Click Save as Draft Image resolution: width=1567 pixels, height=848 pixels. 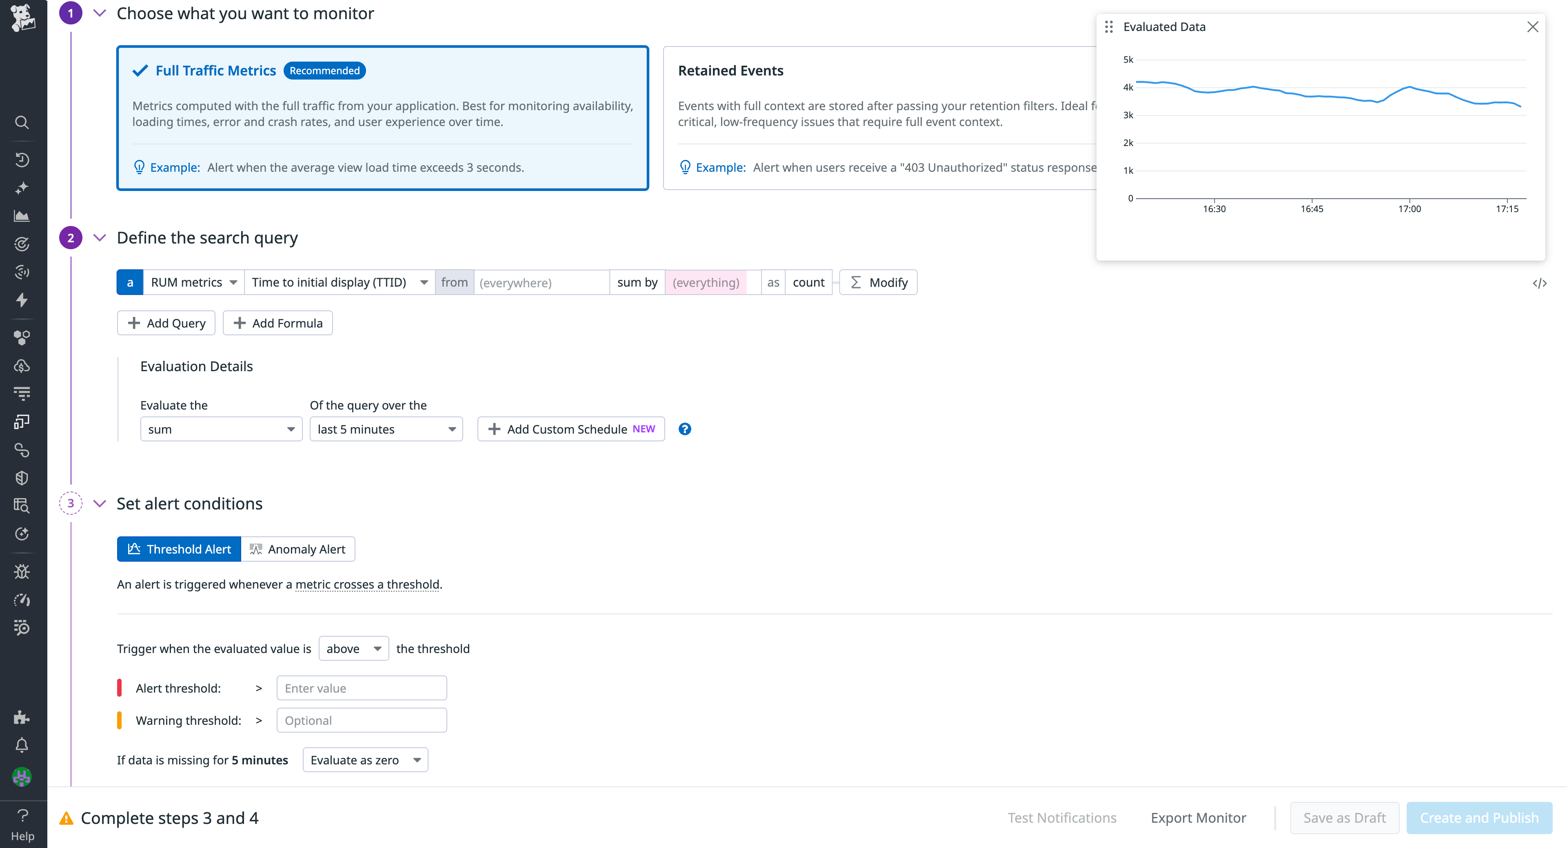pos(1344,817)
